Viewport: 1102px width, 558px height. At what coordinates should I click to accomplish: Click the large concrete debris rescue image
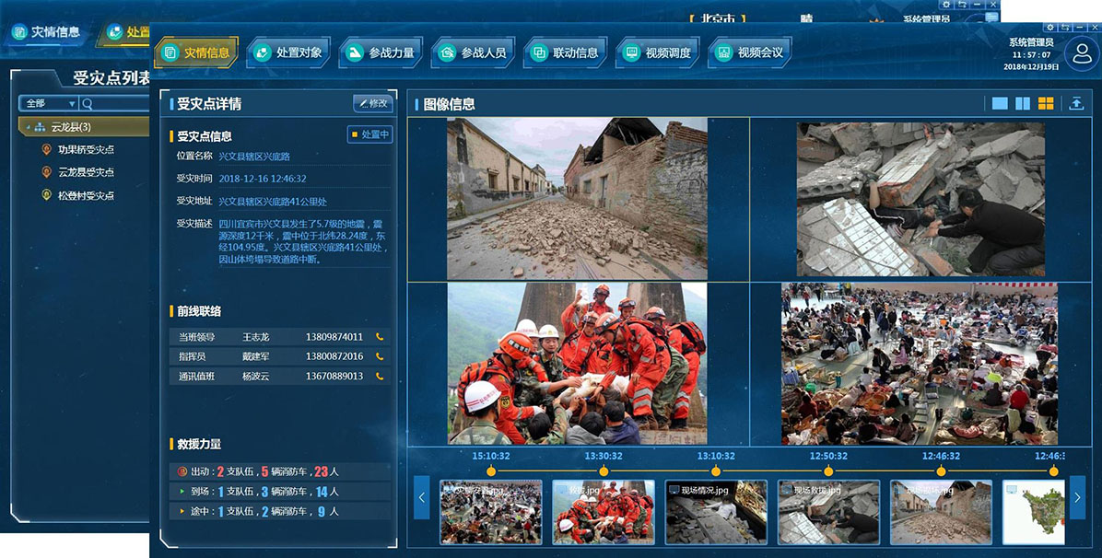pos(920,199)
